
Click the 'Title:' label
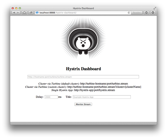coord(69,97)
